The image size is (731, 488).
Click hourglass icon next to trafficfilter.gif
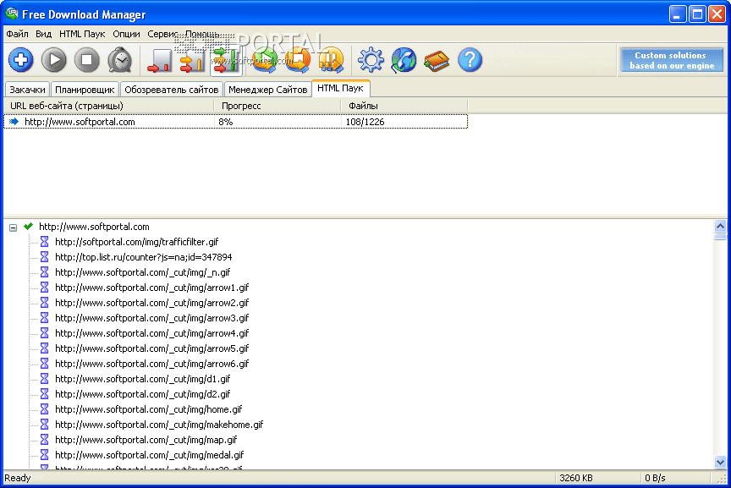coord(44,241)
